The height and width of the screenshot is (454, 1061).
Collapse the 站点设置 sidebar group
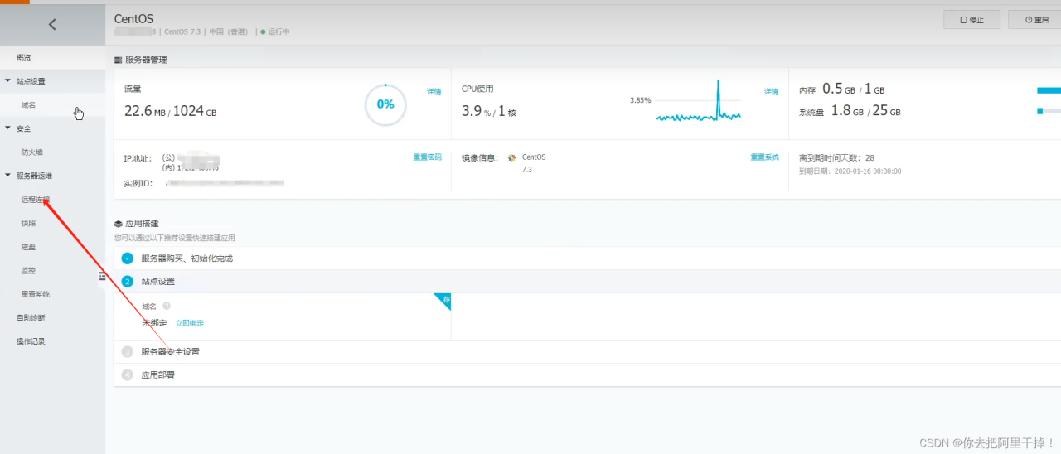click(8, 81)
